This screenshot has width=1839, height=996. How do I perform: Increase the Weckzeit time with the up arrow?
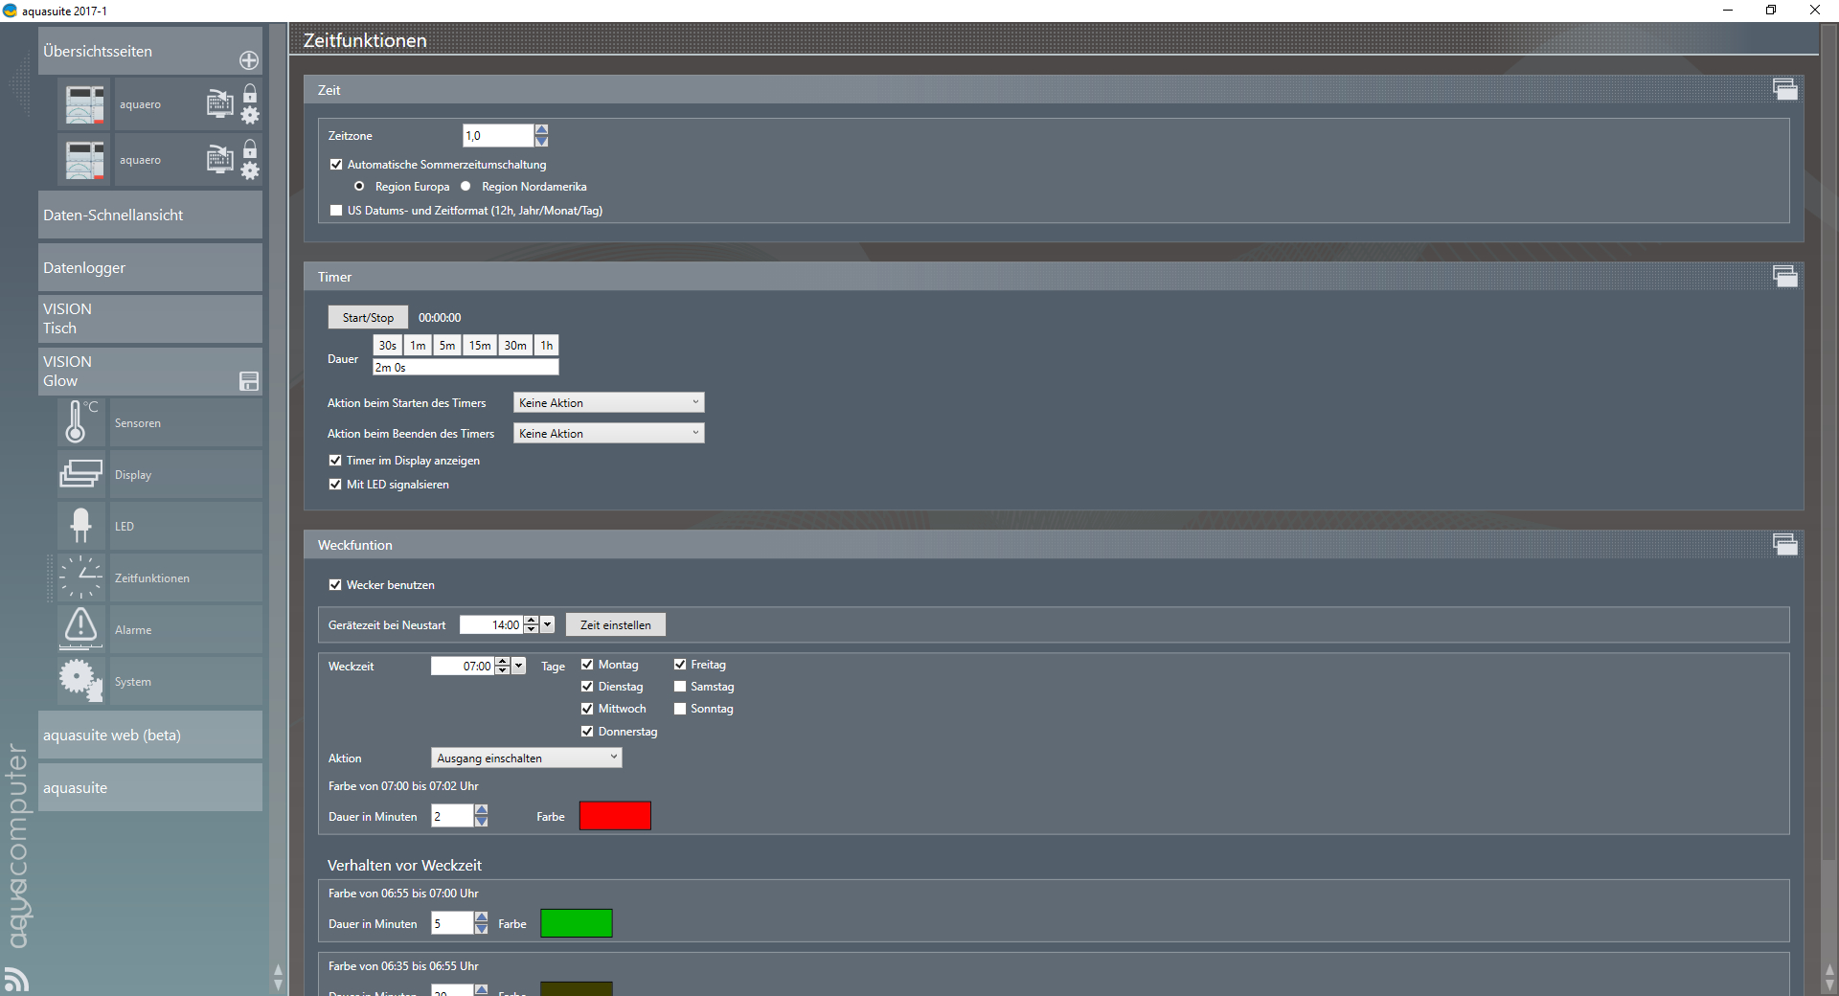[503, 662]
